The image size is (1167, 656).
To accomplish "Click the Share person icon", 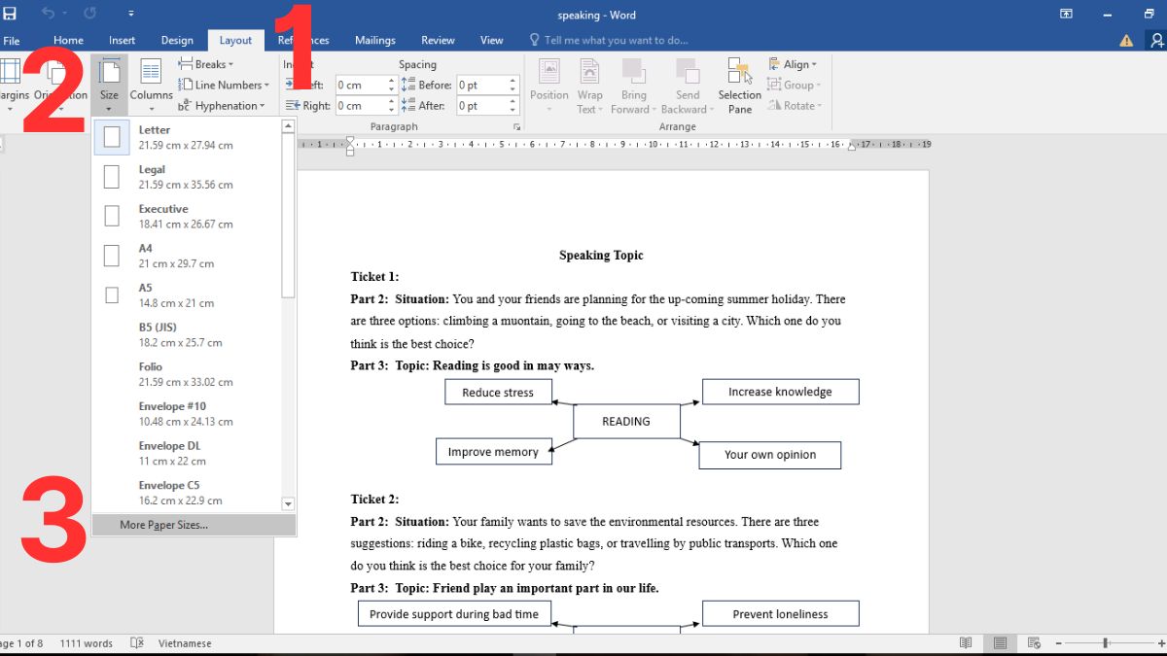I will (1156, 40).
